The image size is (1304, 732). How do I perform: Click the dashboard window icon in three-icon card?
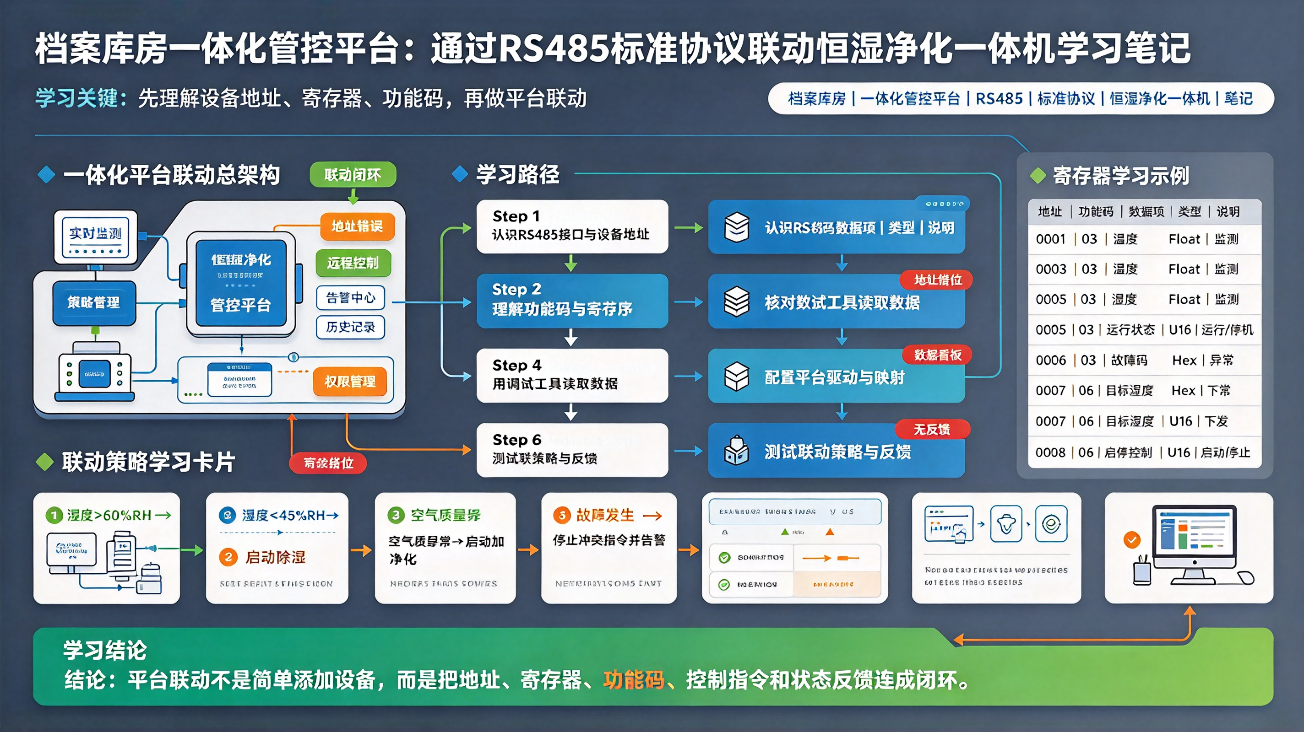[949, 524]
